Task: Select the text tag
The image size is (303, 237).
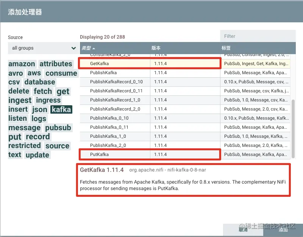Action: [x=15, y=155]
